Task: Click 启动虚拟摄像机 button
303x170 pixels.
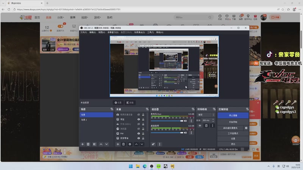Action: coord(230,128)
